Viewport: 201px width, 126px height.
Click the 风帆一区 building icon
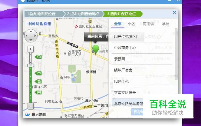61,78
